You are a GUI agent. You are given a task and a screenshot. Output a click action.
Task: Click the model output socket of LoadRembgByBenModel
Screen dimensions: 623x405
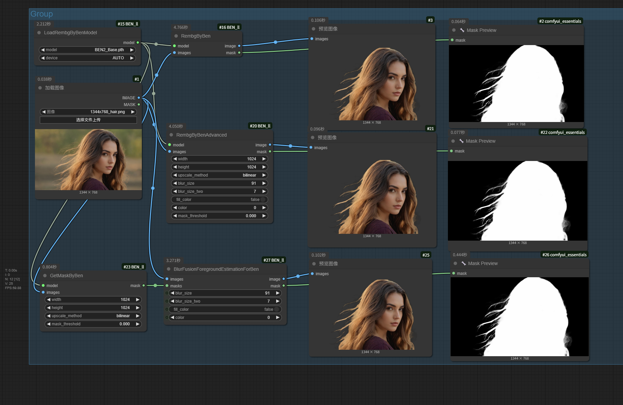point(138,43)
